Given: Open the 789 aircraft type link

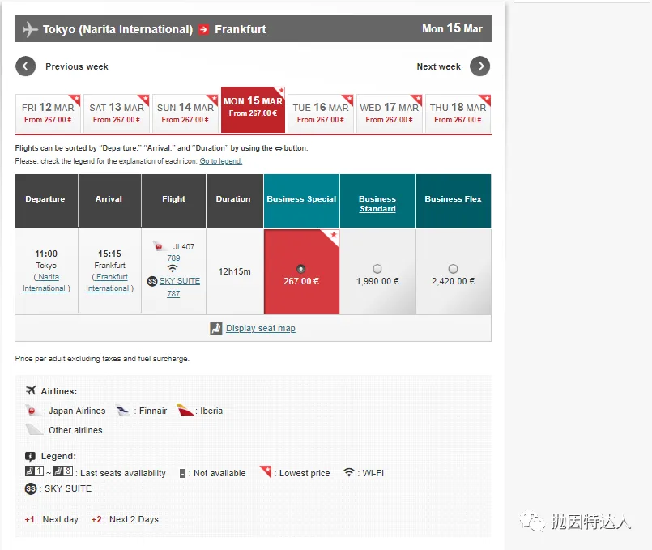Looking at the screenshot, I should [x=173, y=258].
